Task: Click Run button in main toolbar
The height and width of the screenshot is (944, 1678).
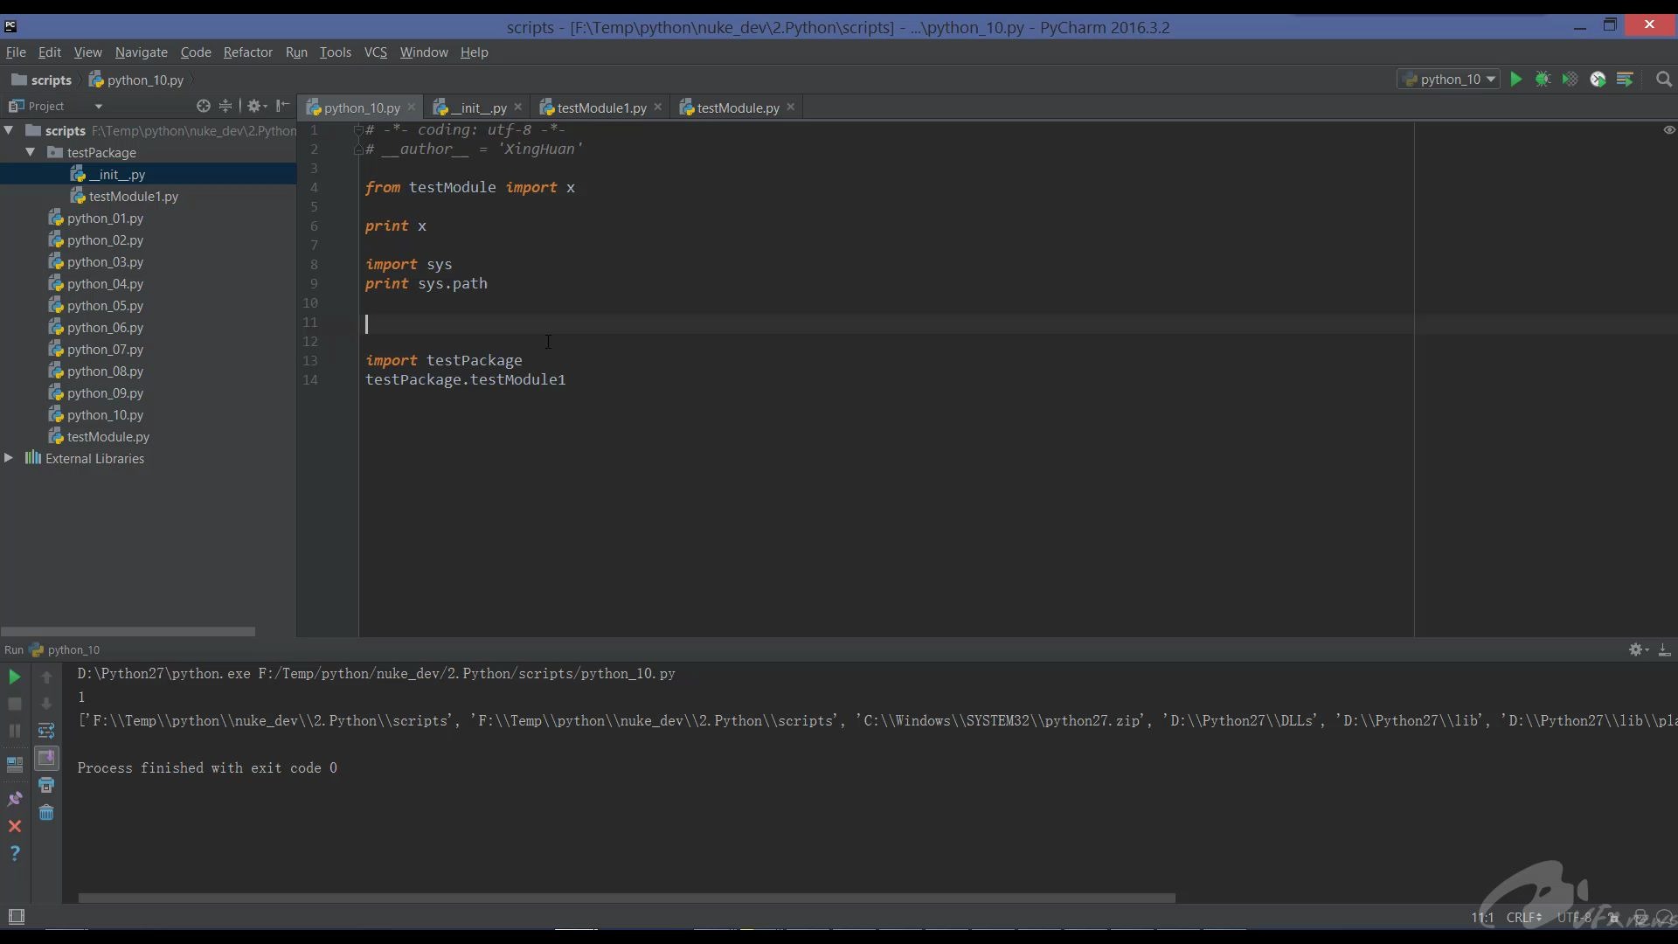Action: (x=1516, y=80)
